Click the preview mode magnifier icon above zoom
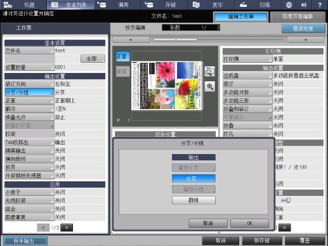Image resolution: width=328 pixels, height=246 pixels. 210,72
